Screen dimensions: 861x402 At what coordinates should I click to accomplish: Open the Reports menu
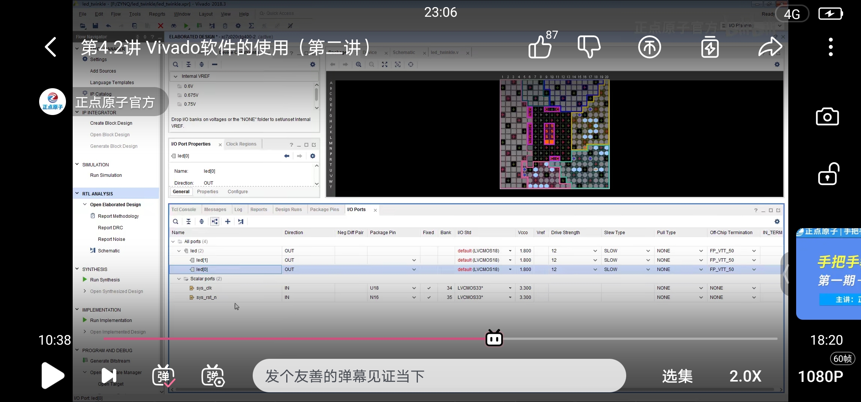pos(157,14)
